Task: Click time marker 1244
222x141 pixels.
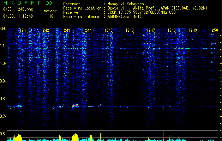Action: pyautogui.click(x=88, y=30)
